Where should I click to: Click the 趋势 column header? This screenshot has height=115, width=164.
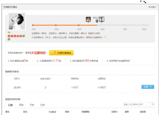127,112
